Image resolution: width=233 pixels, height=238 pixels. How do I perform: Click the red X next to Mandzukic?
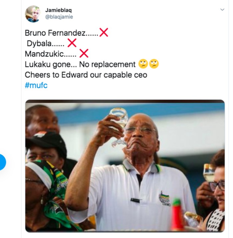[x=84, y=53]
